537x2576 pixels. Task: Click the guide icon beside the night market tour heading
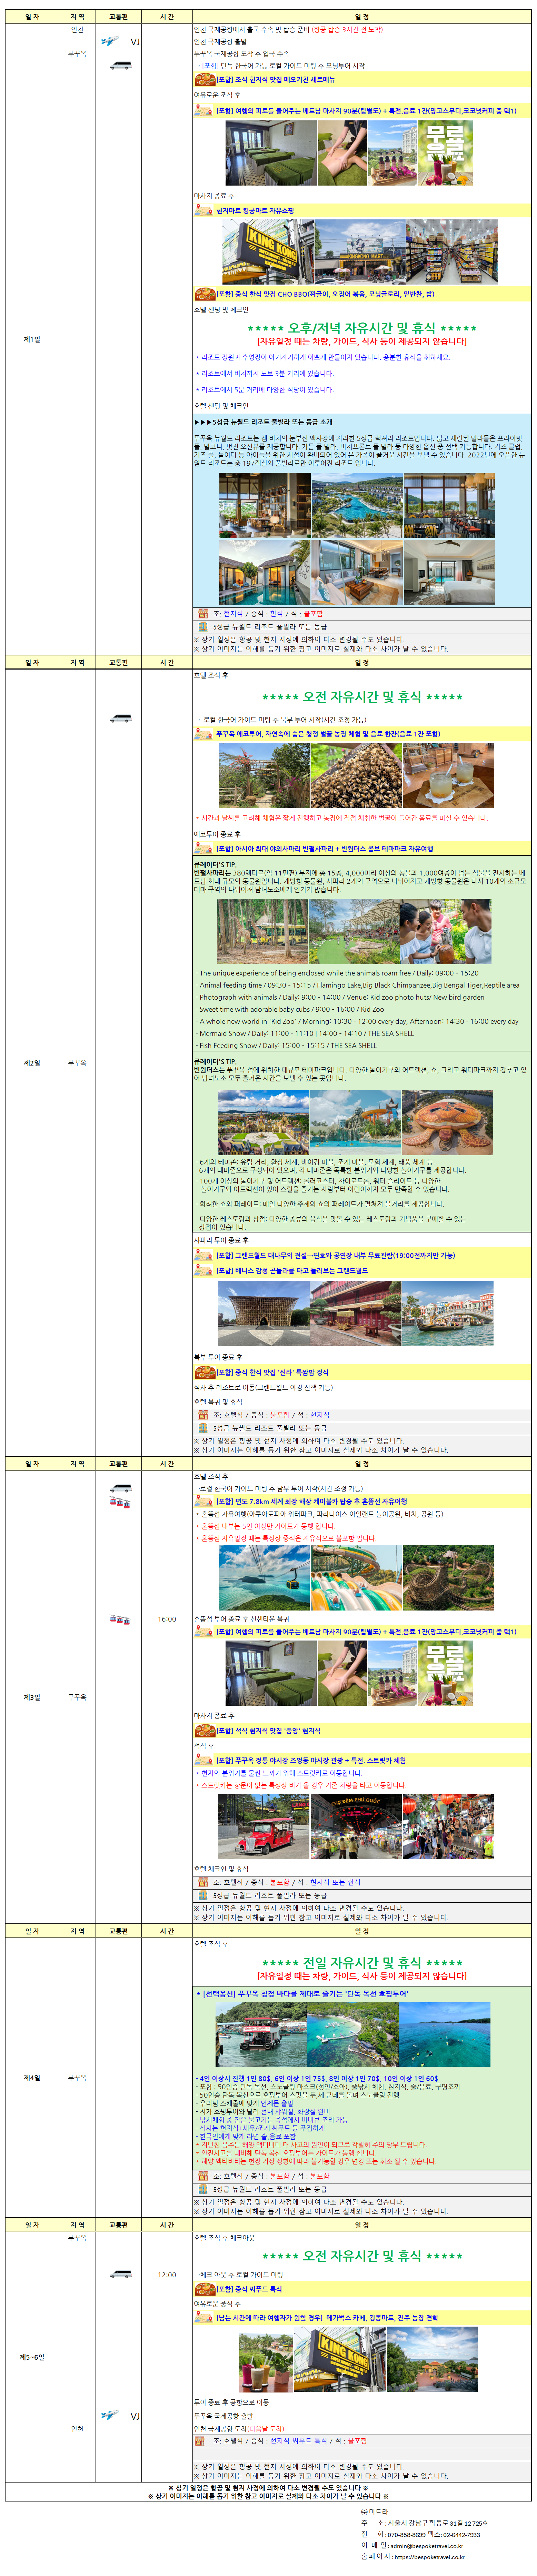(204, 1760)
